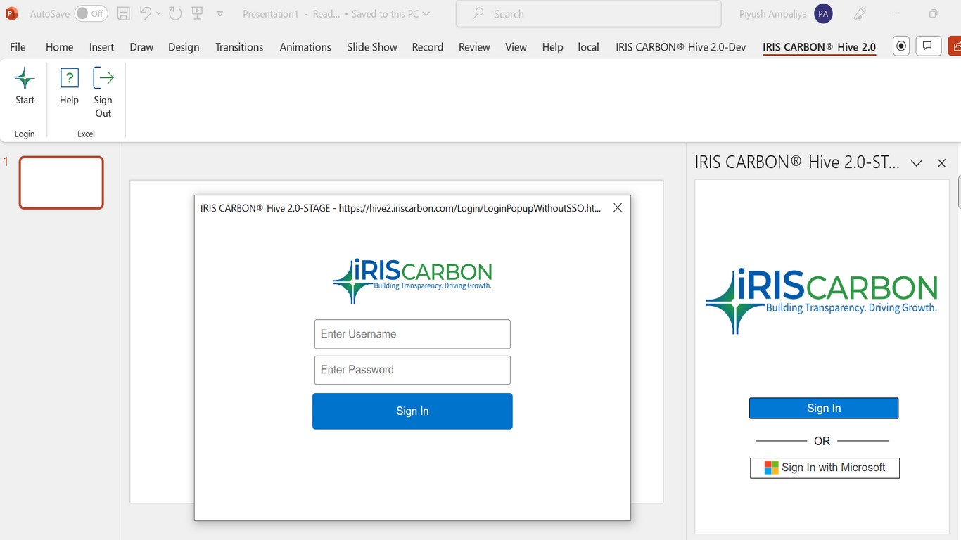Switch to the Transitions tab

tap(239, 47)
